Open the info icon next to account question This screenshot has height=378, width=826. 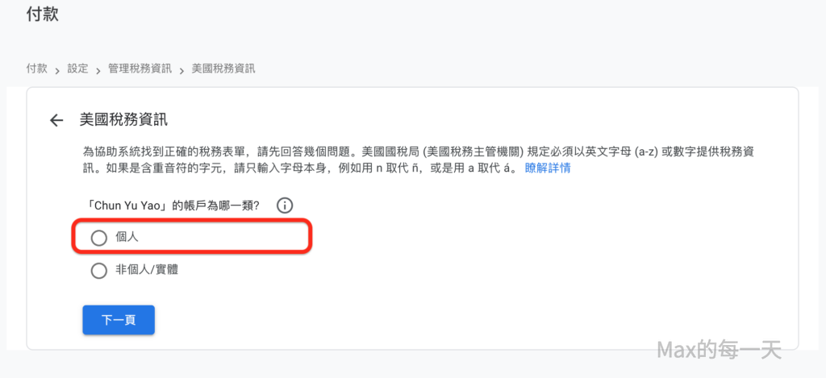[284, 206]
